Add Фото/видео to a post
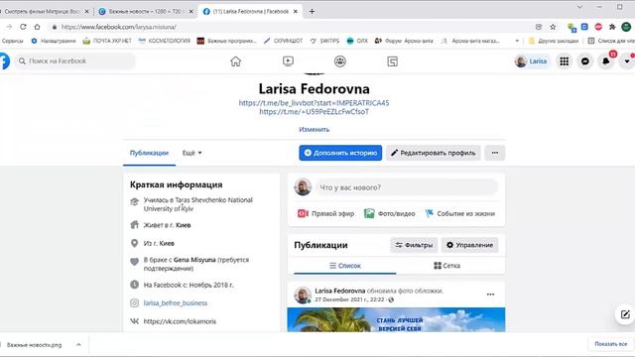Viewport: 635px width, 357px height. (390, 213)
